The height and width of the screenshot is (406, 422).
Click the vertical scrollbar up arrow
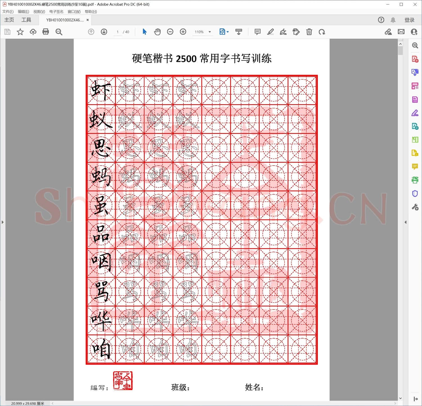coord(400,44)
